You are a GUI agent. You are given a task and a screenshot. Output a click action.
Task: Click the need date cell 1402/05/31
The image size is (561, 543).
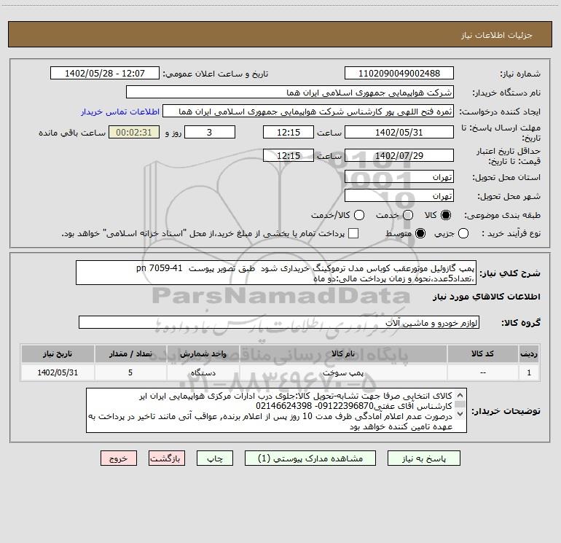tap(58, 372)
